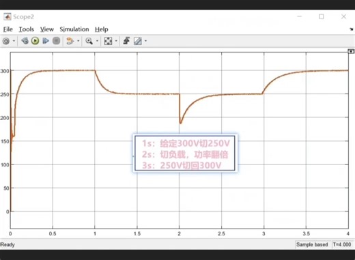Expand the Zoom tool options dropdown
This screenshot has height=260, width=355.
tap(97, 41)
